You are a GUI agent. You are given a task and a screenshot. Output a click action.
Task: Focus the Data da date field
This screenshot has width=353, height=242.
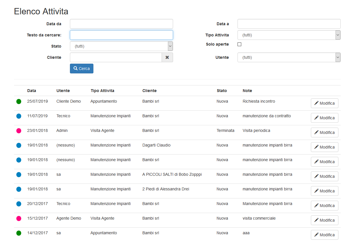click(x=121, y=24)
